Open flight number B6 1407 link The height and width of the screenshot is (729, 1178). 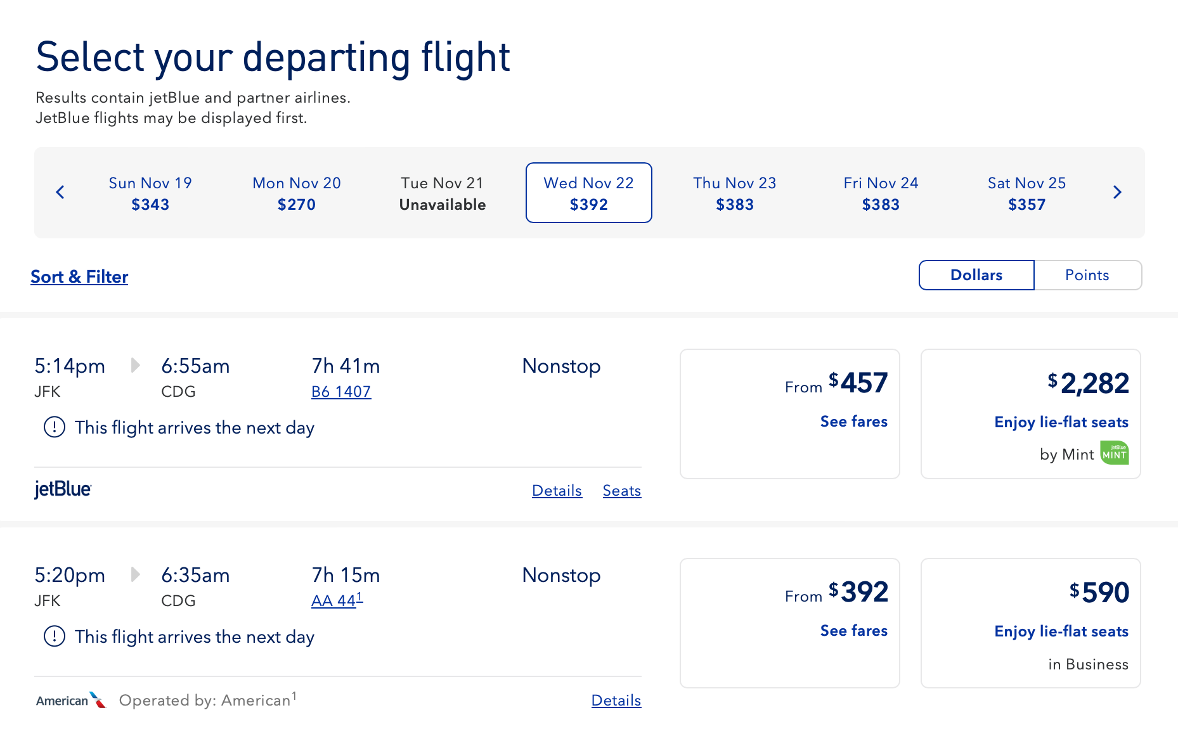tap(341, 392)
